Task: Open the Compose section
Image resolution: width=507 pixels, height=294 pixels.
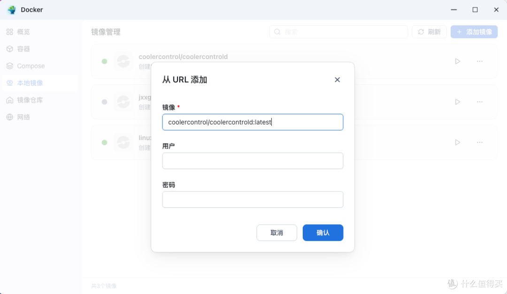Action: pyautogui.click(x=31, y=66)
